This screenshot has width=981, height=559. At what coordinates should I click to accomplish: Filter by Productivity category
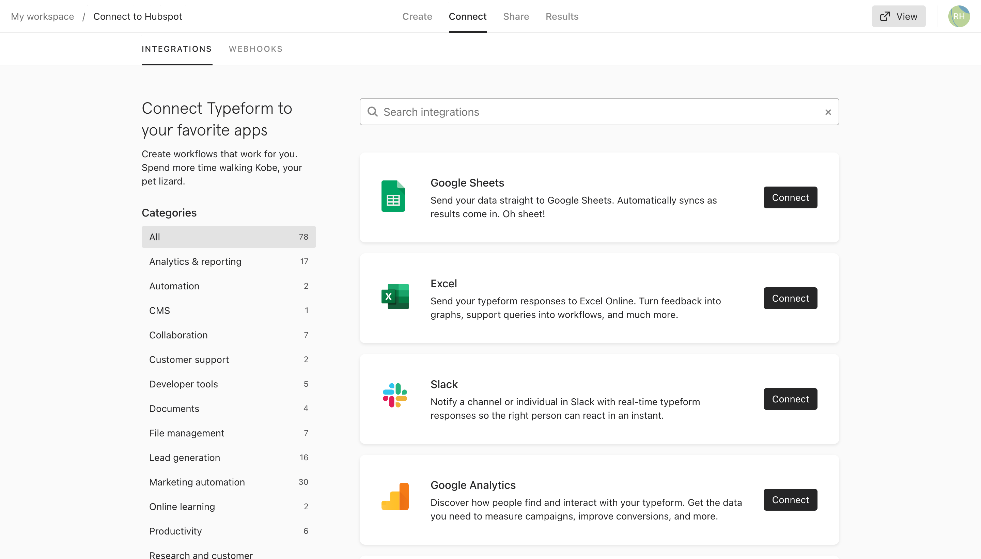point(229,531)
